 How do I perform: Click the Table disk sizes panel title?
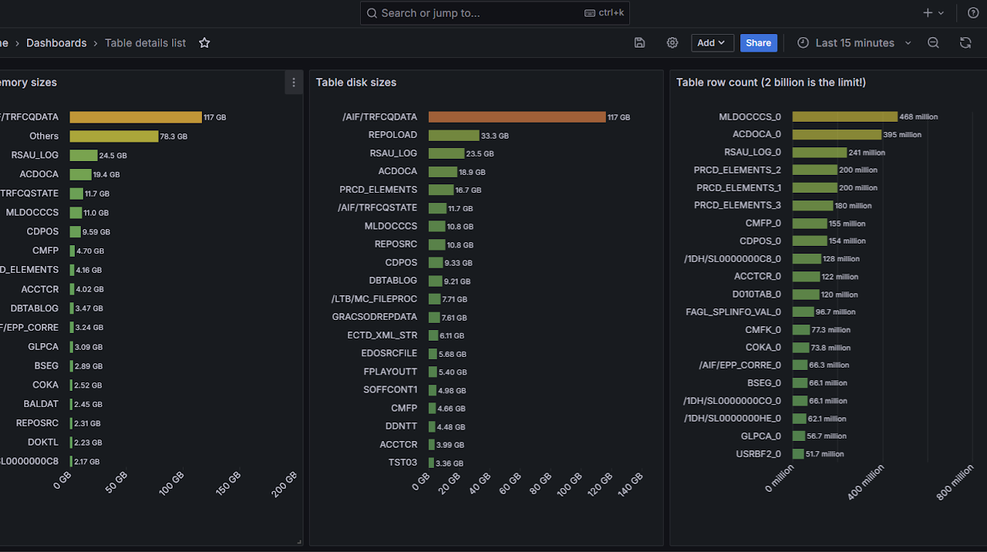[x=356, y=82]
